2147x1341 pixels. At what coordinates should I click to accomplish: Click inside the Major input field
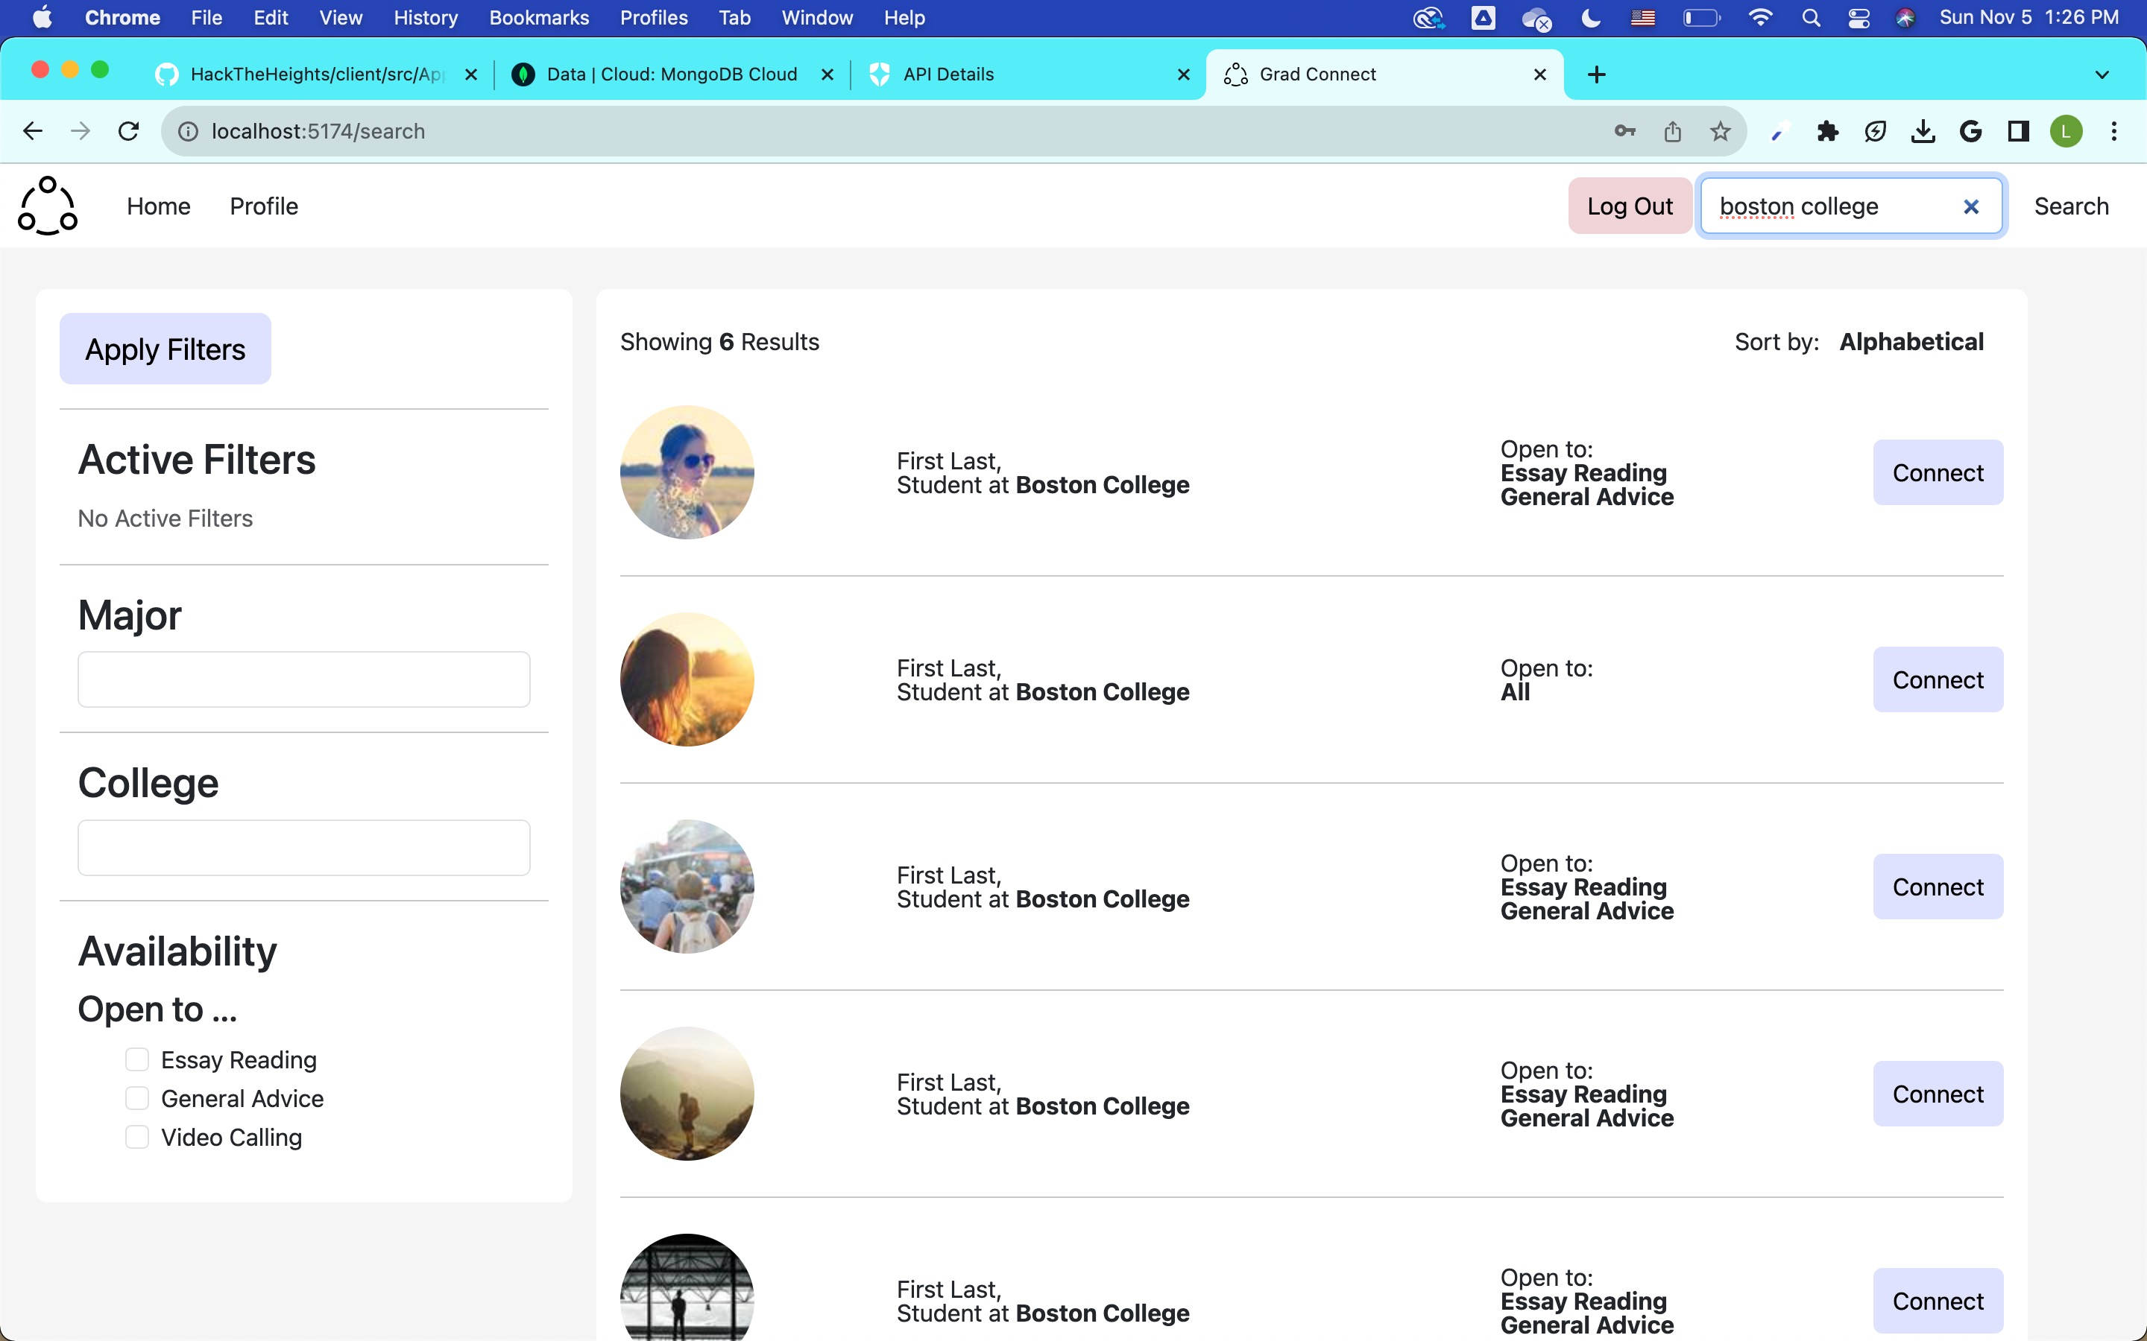coord(303,679)
